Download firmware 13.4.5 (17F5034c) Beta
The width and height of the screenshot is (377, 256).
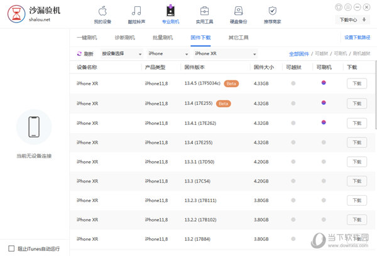coord(357,83)
